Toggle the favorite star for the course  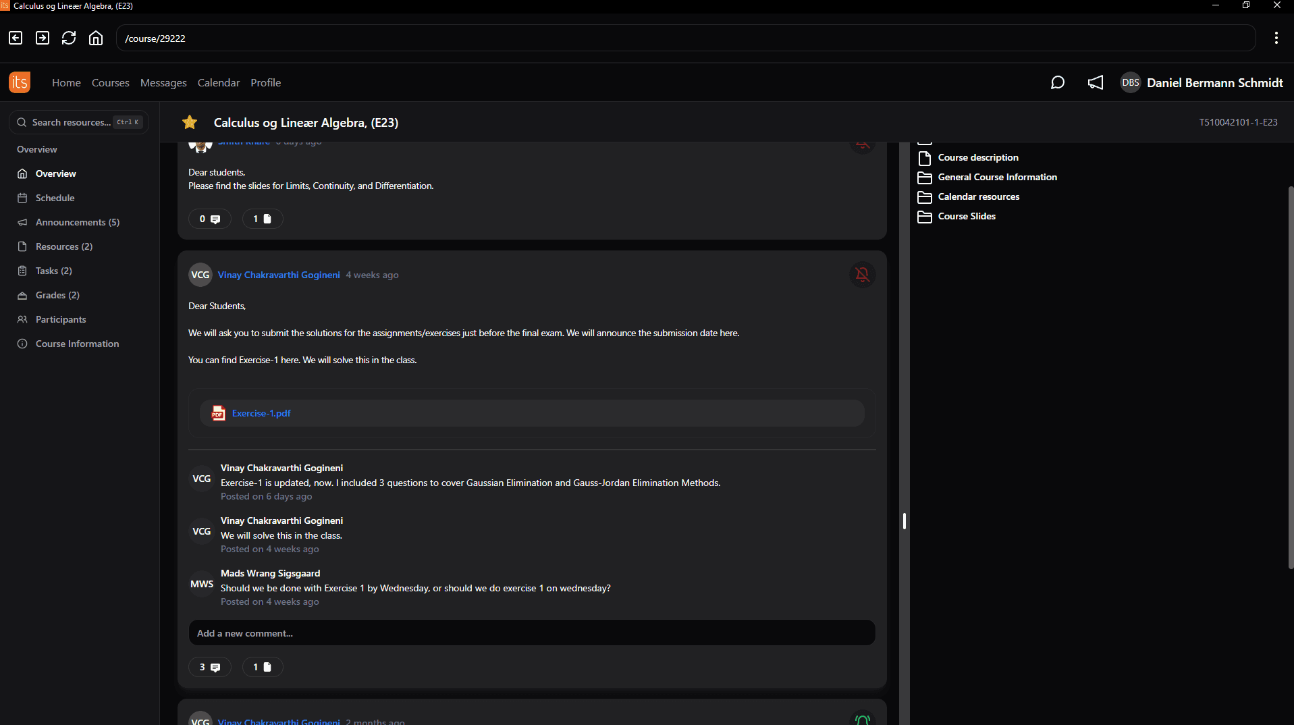[x=190, y=122]
